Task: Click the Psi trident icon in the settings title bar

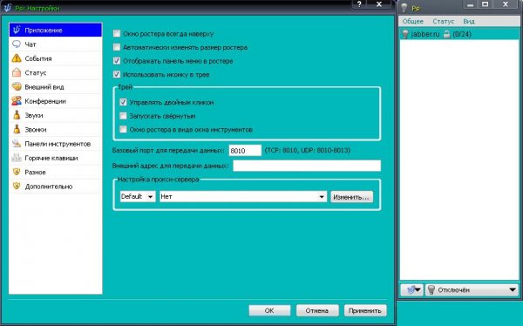Action: point(7,8)
